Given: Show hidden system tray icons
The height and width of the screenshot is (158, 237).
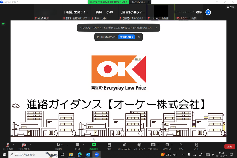Looking at the screenshot, I should tap(183, 154).
